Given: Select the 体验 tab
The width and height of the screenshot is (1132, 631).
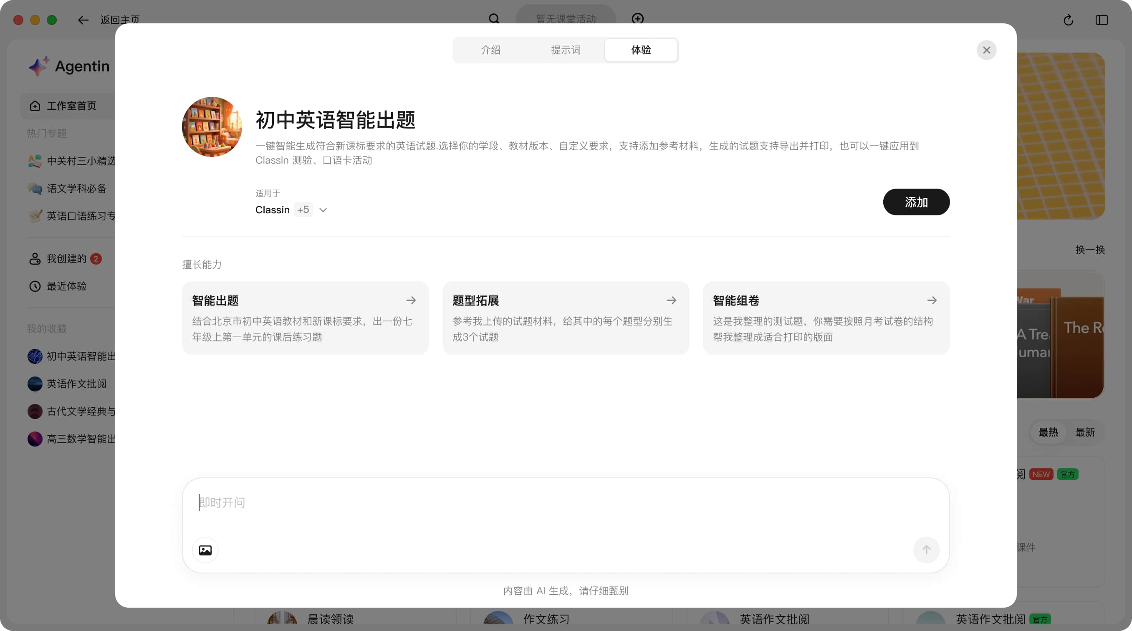Looking at the screenshot, I should 641,50.
